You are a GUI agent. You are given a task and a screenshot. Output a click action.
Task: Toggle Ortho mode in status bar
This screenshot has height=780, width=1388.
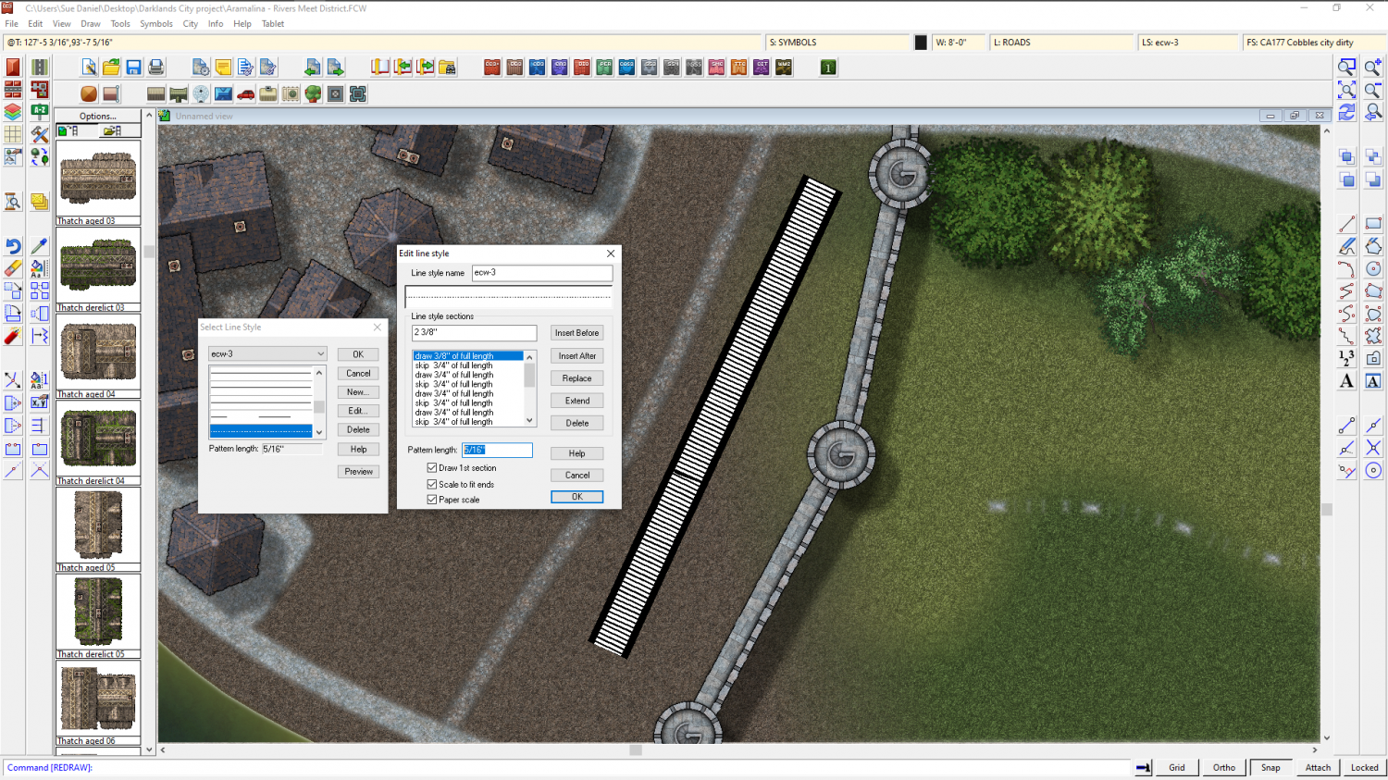pyautogui.click(x=1224, y=767)
